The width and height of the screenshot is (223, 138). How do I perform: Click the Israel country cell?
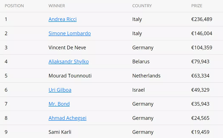(138, 90)
